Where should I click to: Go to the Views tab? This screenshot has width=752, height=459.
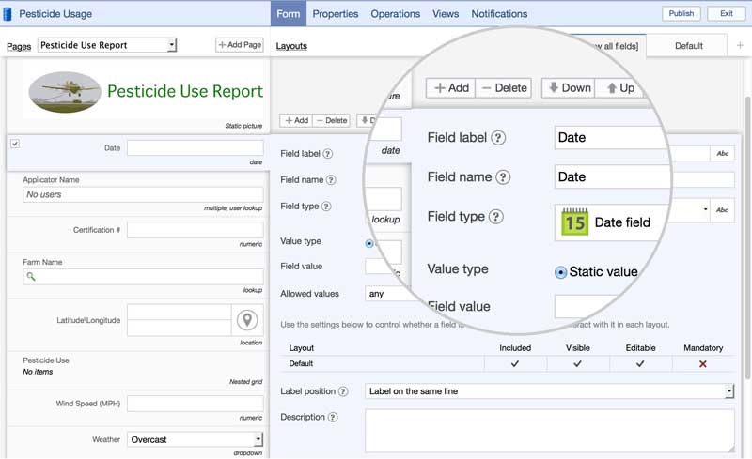(446, 14)
